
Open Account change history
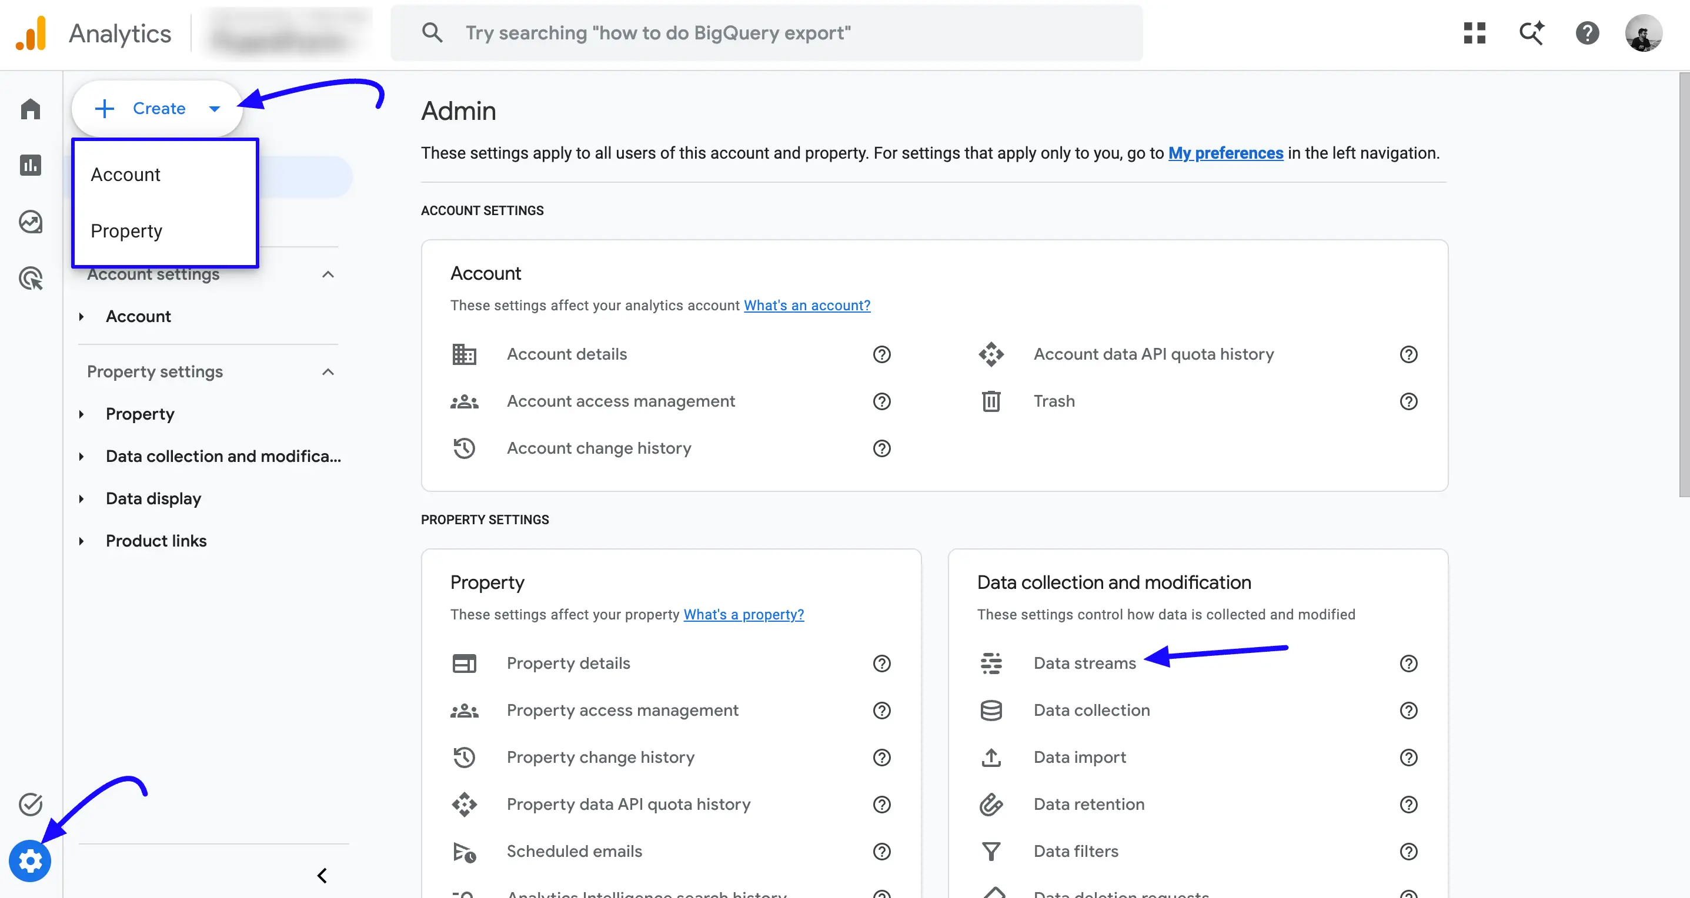[599, 448]
